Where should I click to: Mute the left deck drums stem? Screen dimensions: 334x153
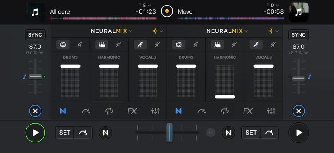[80, 45]
